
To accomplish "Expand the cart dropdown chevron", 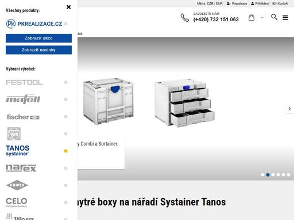I will tap(262, 18).
